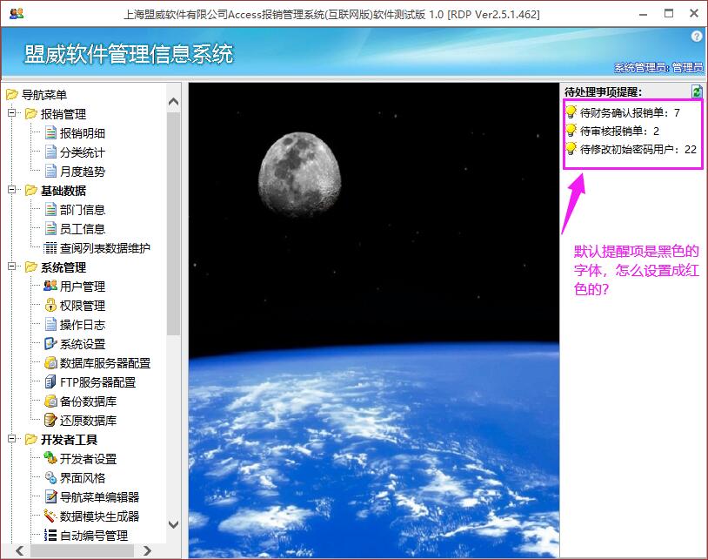Minimize the application window

(x=644, y=15)
